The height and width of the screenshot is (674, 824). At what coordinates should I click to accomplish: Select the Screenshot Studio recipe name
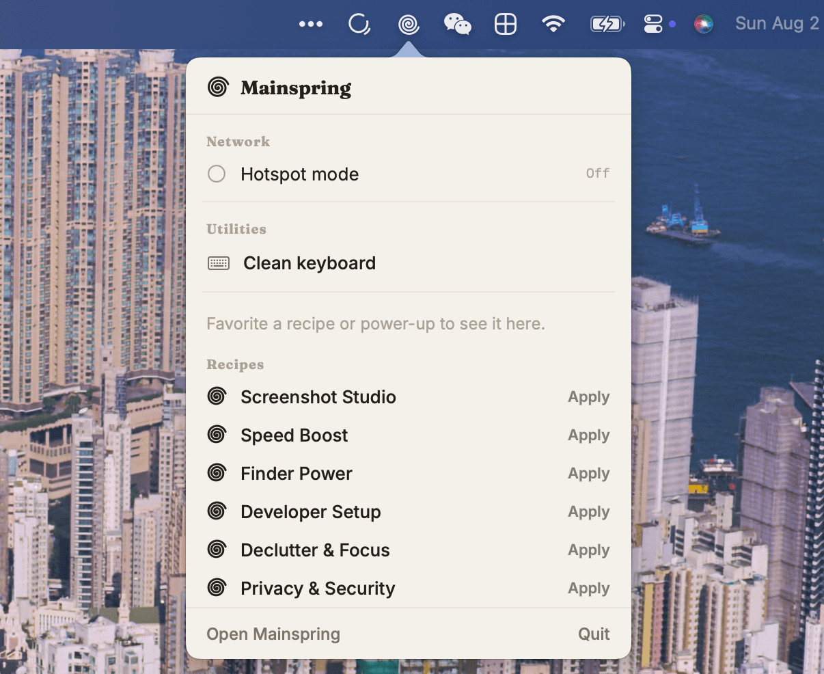[x=318, y=397]
